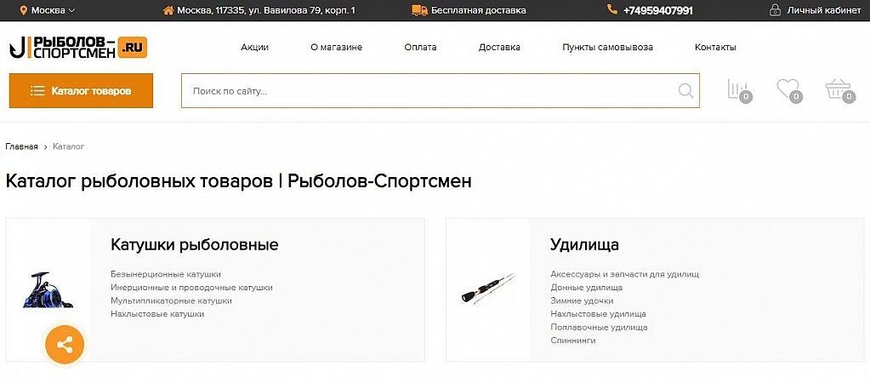Open the shopping basket icon
The width and height of the screenshot is (870, 383).
click(x=838, y=89)
